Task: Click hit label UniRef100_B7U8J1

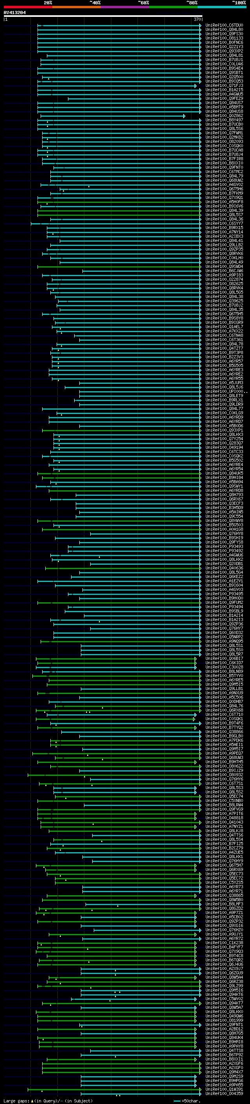Action: pos(224,60)
